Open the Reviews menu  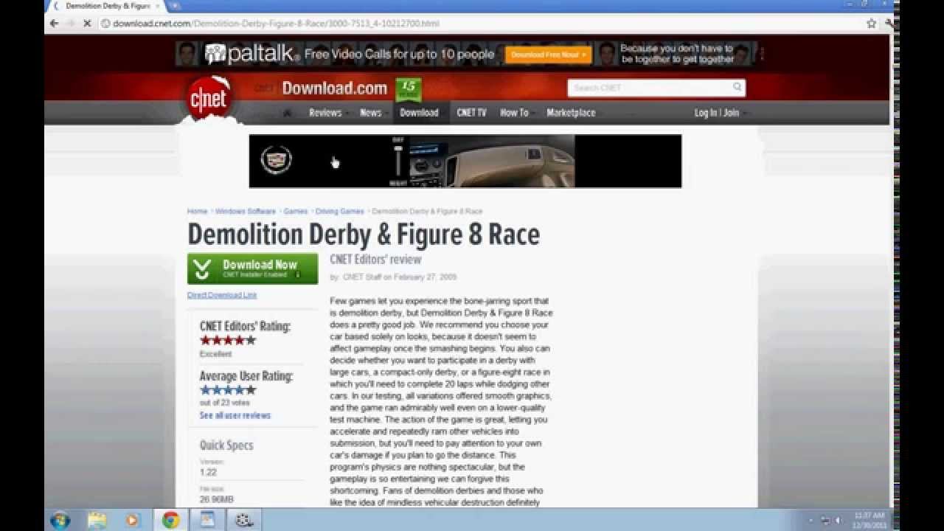click(x=325, y=113)
